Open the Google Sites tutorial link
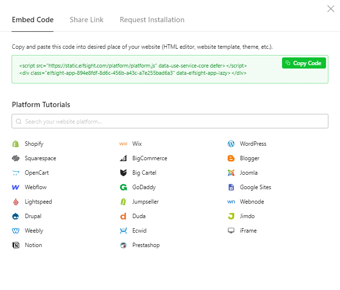 pyautogui.click(x=255, y=187)
